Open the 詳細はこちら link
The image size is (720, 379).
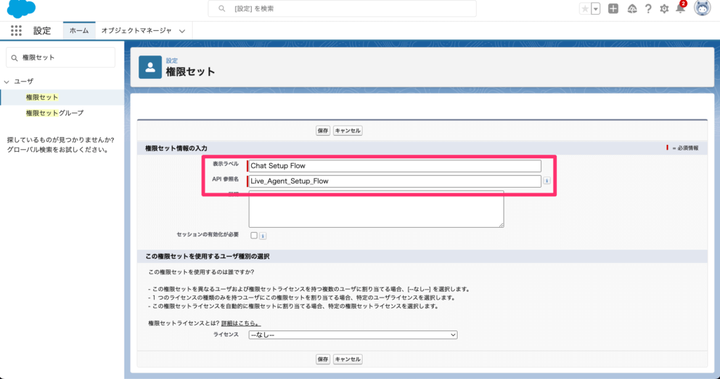240,323
